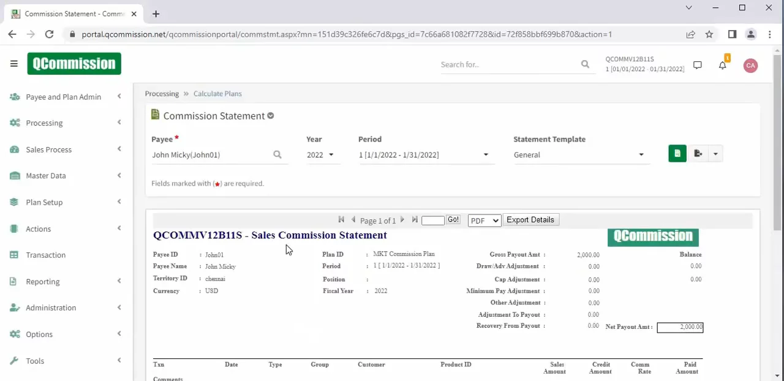This screenshot has height=381, width=784.
Task: Click the export statement icon
Action: pyautogui.click(x=698, y=154)
